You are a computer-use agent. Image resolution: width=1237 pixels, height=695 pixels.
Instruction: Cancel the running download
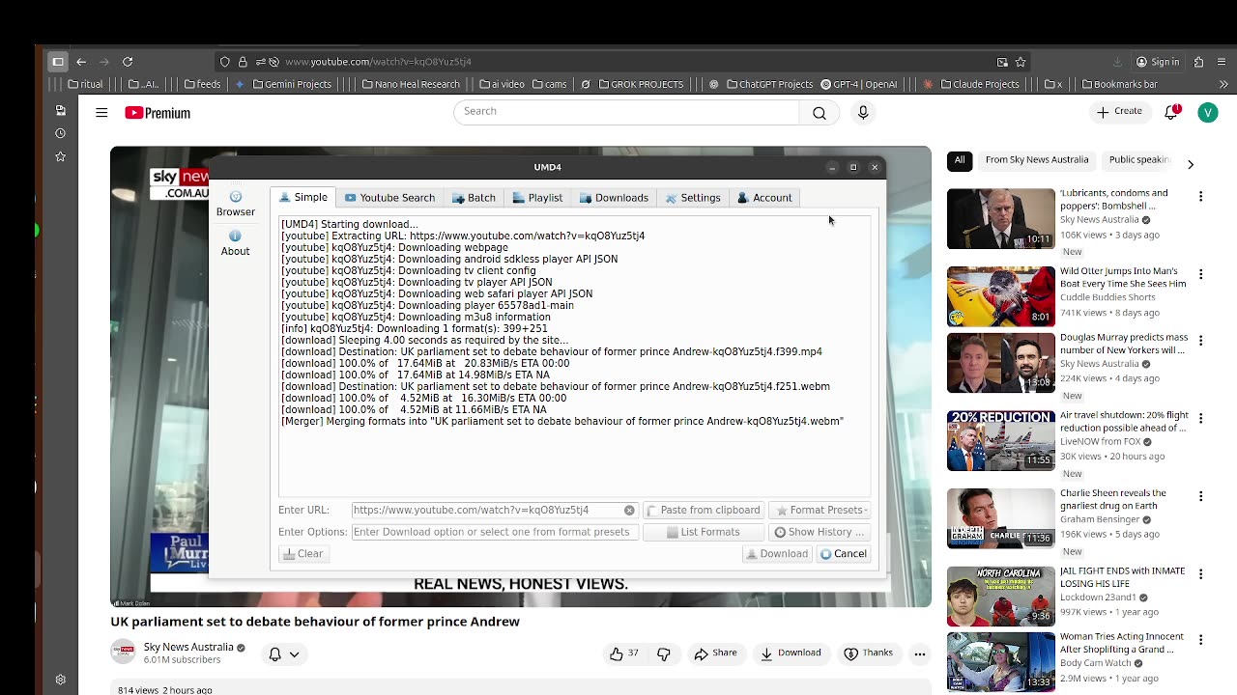point(843,553)
